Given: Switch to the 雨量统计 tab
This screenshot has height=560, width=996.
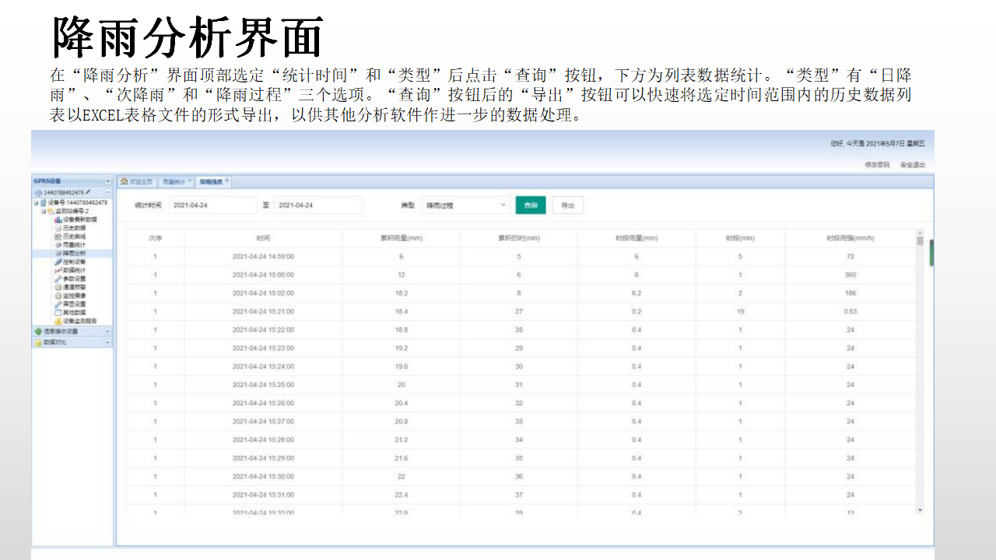Looking at the screenshot, I should click(174, 182).
